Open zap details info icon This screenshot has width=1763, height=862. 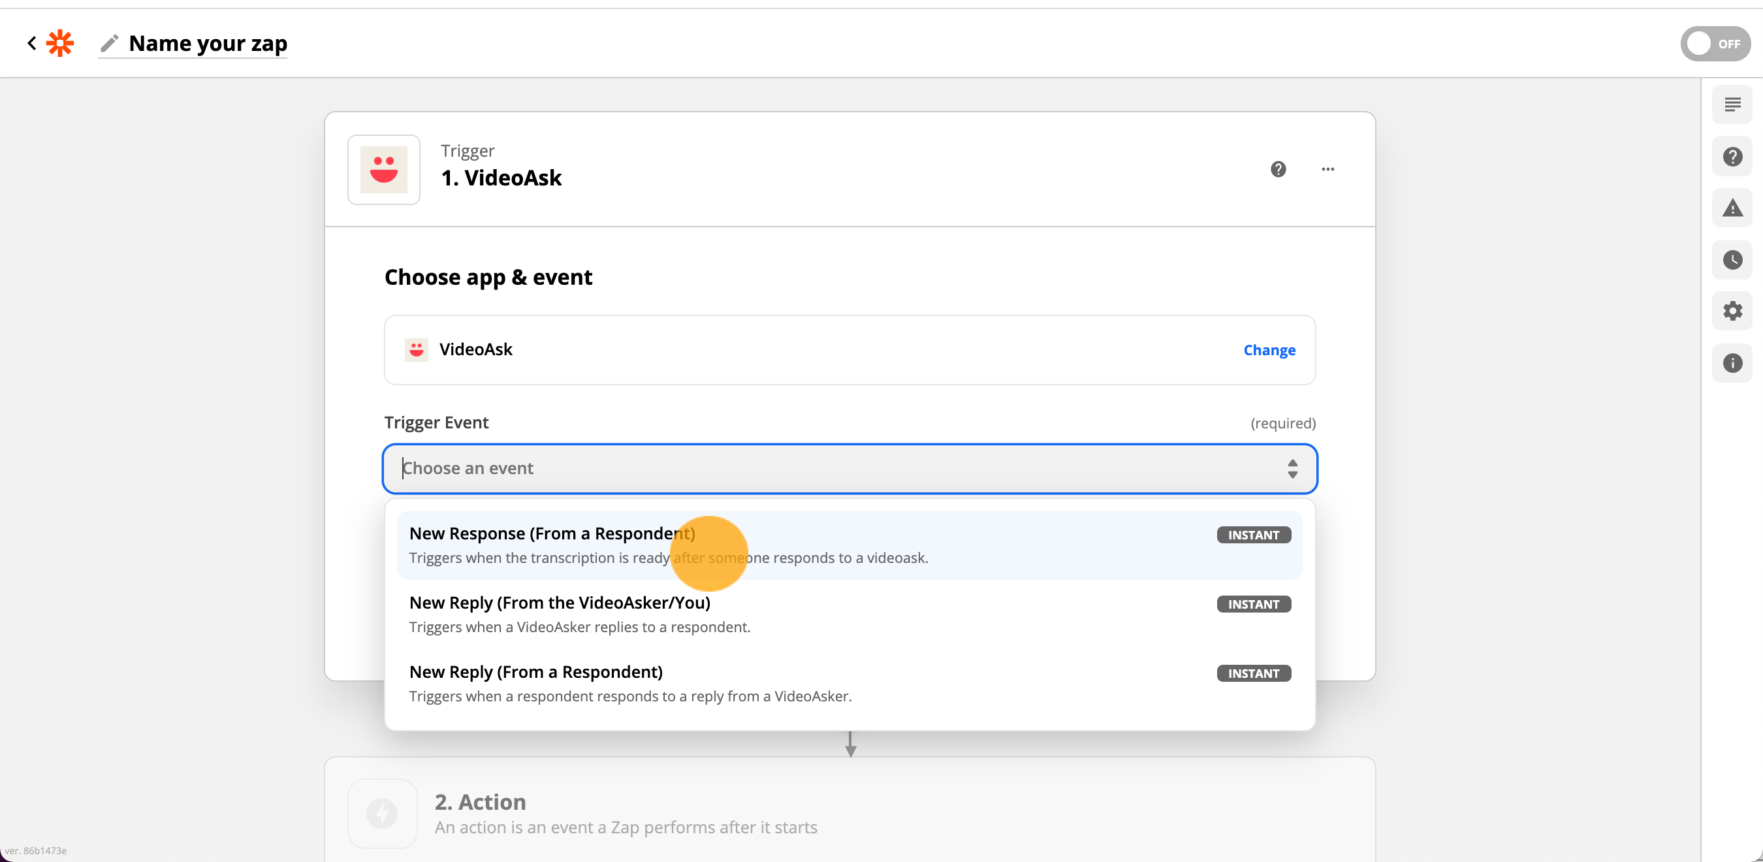1733,363
